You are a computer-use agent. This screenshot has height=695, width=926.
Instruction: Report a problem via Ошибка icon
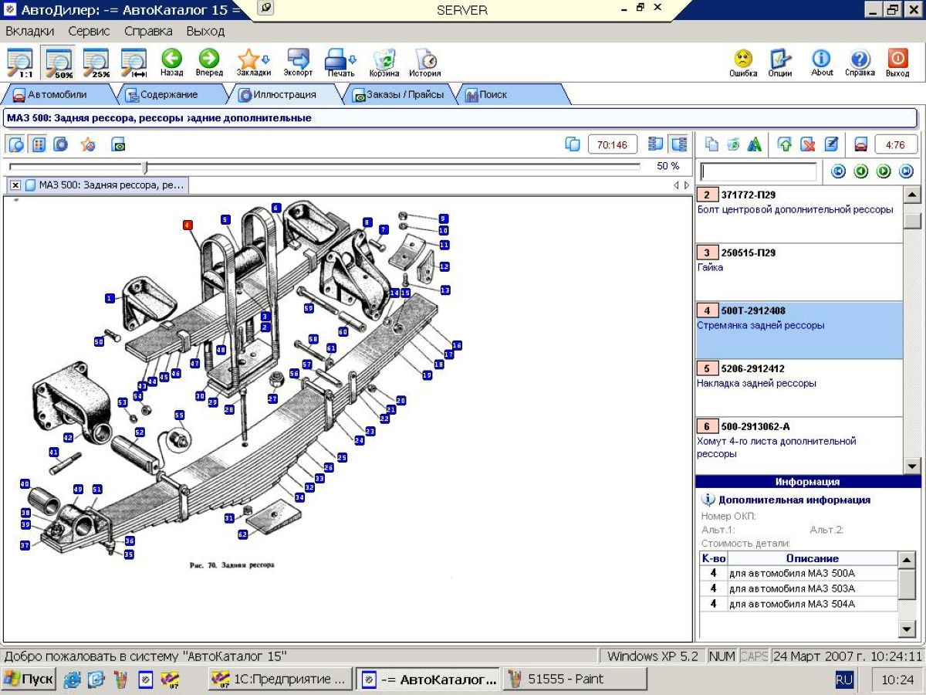click(743, 63)
